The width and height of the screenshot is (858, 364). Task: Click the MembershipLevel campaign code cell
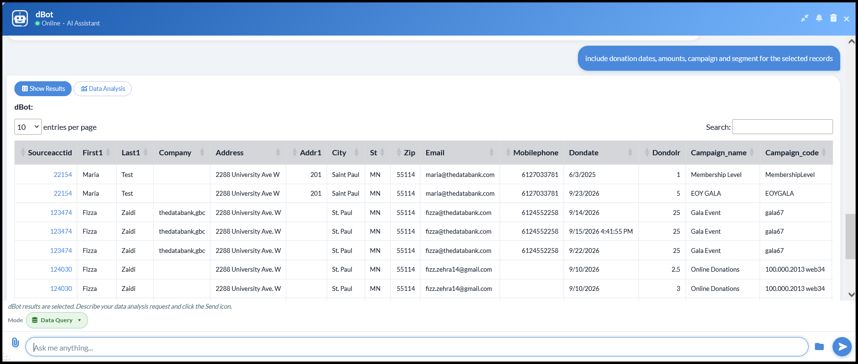click(796, 175)
